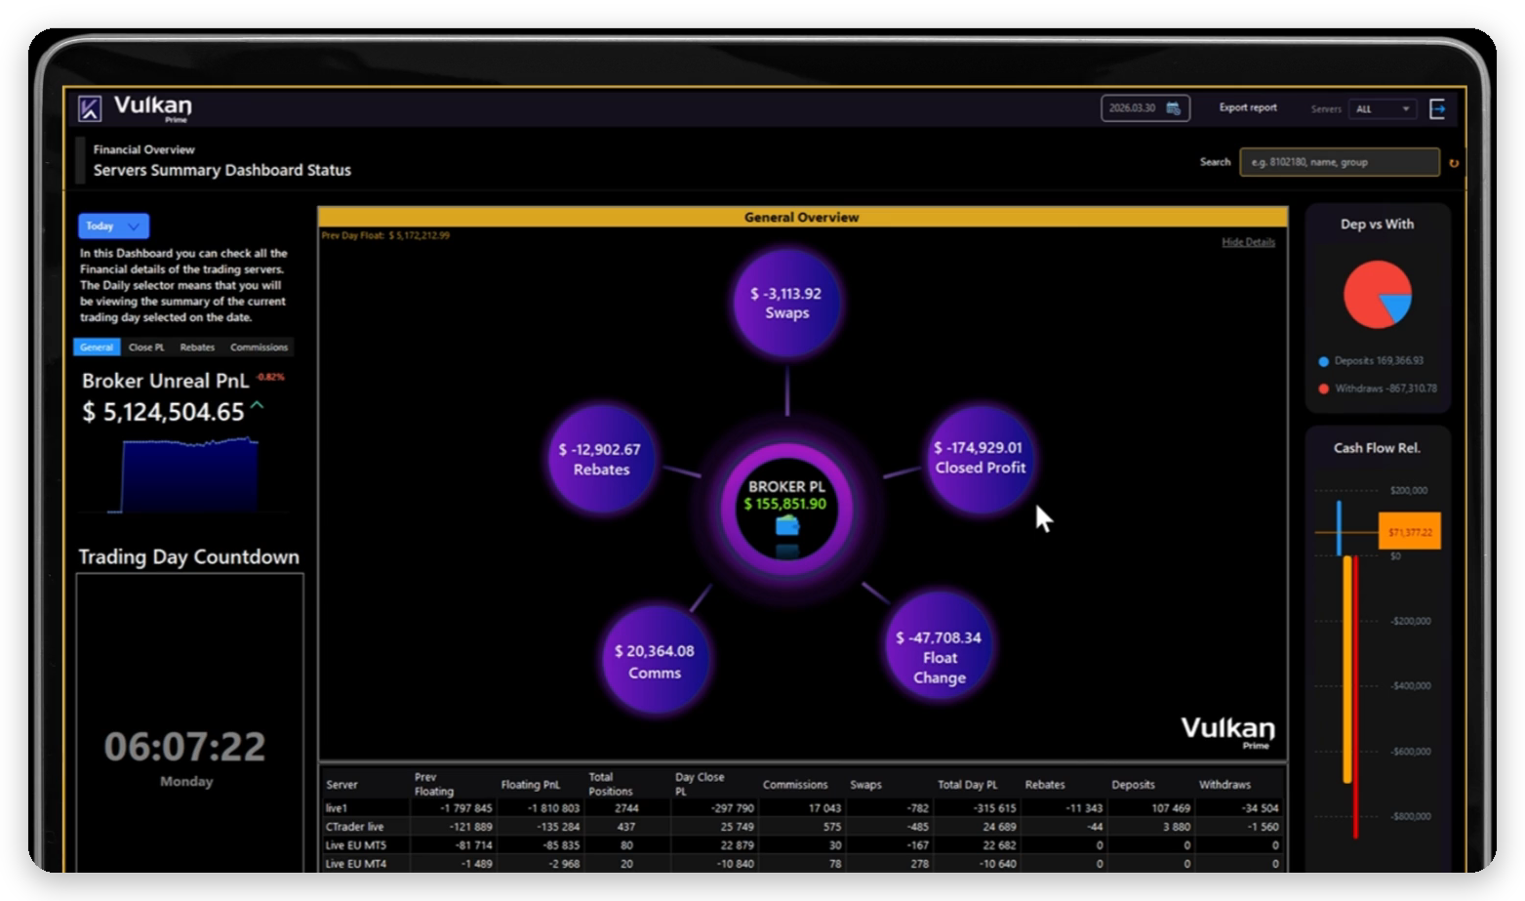Click the green Broker Unreal PnL arrow
1525x901 pixels.
point(258,404)
